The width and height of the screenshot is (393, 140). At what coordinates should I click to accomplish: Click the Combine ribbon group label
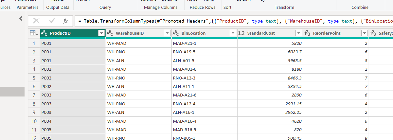tap(360, 7)
